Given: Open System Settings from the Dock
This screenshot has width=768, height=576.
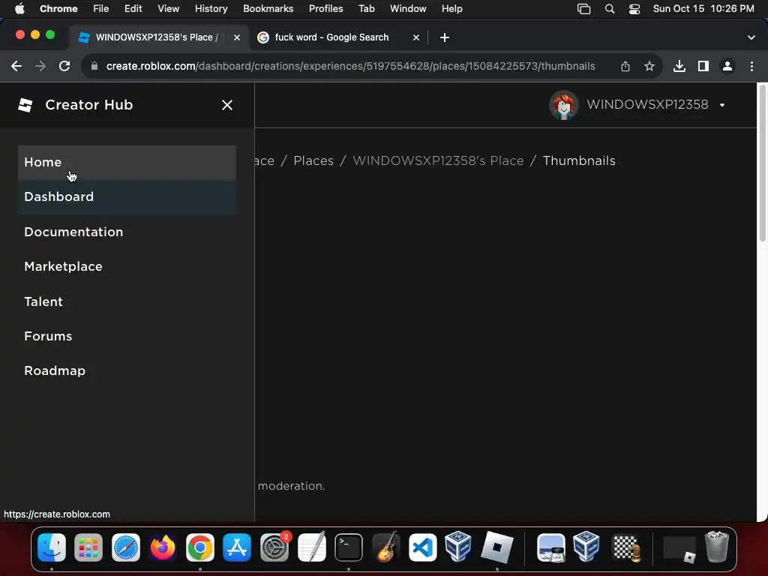Looking at the screenshot, I should coord(274,547).
